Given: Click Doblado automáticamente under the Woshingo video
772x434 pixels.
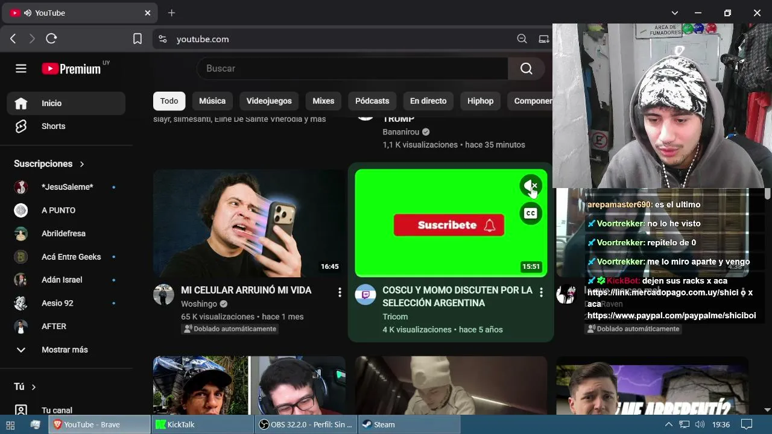Looking at the screenshot, I should pyautogui.click(x=230, y=329).
